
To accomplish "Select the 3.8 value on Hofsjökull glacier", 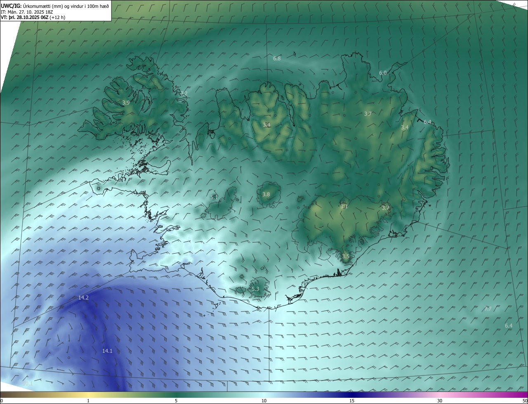I will point(266,195).
